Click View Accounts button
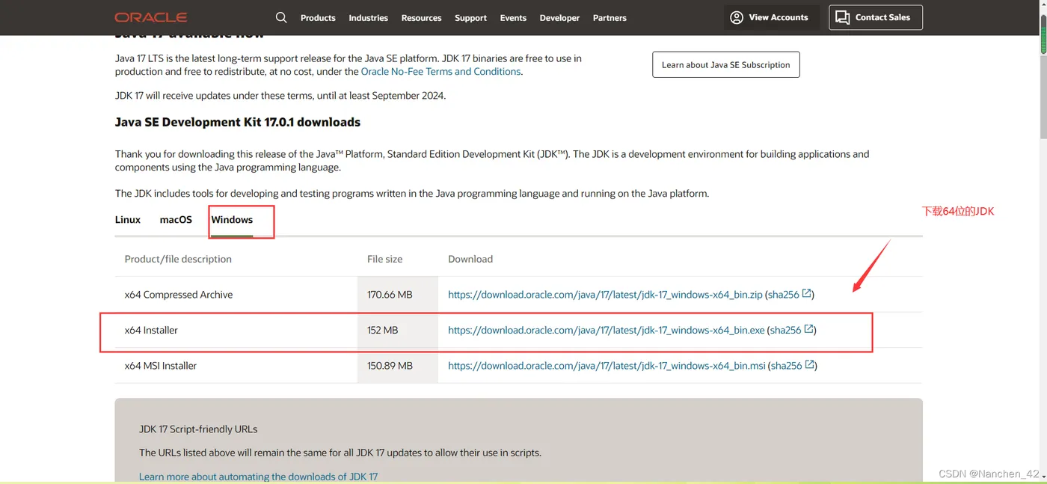 pos(771,17)
